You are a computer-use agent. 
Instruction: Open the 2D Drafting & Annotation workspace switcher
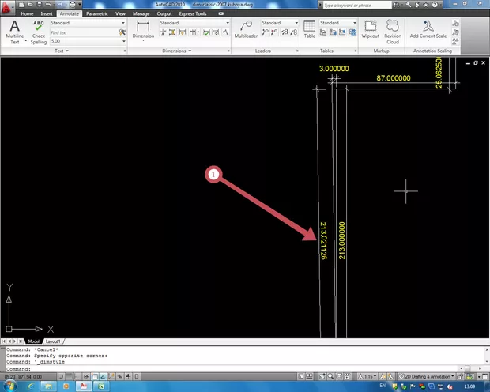coord(428,377)
